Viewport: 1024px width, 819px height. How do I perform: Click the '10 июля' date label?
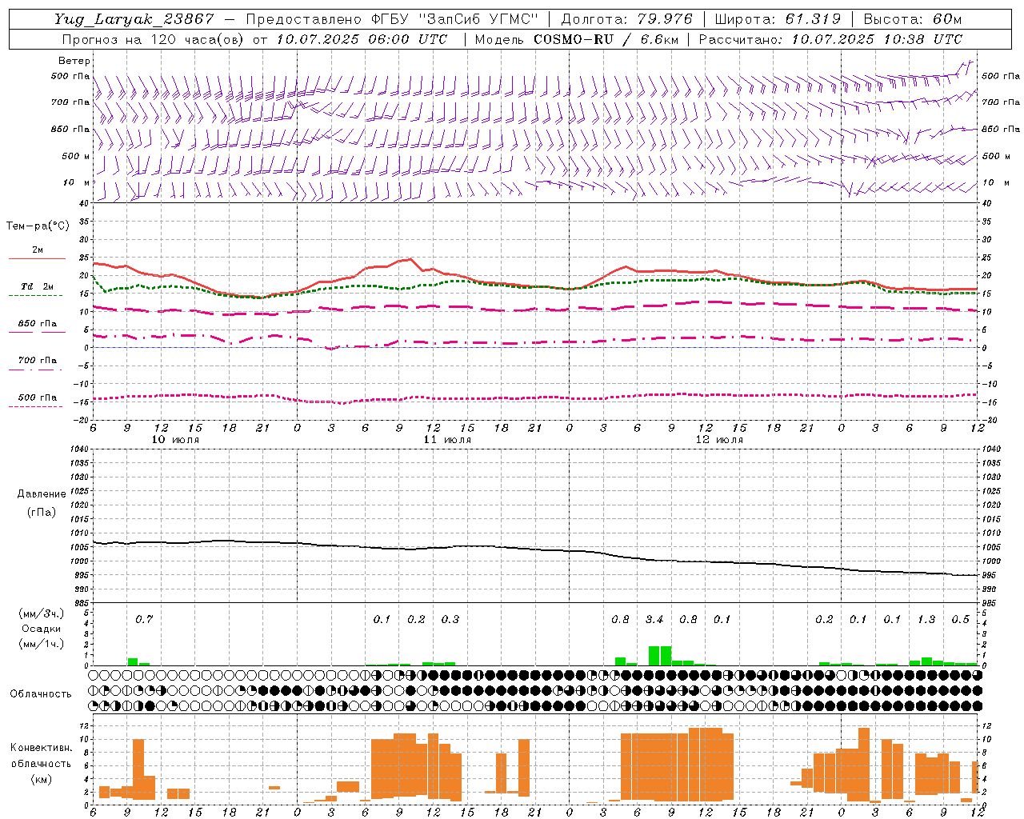(175, 440)
